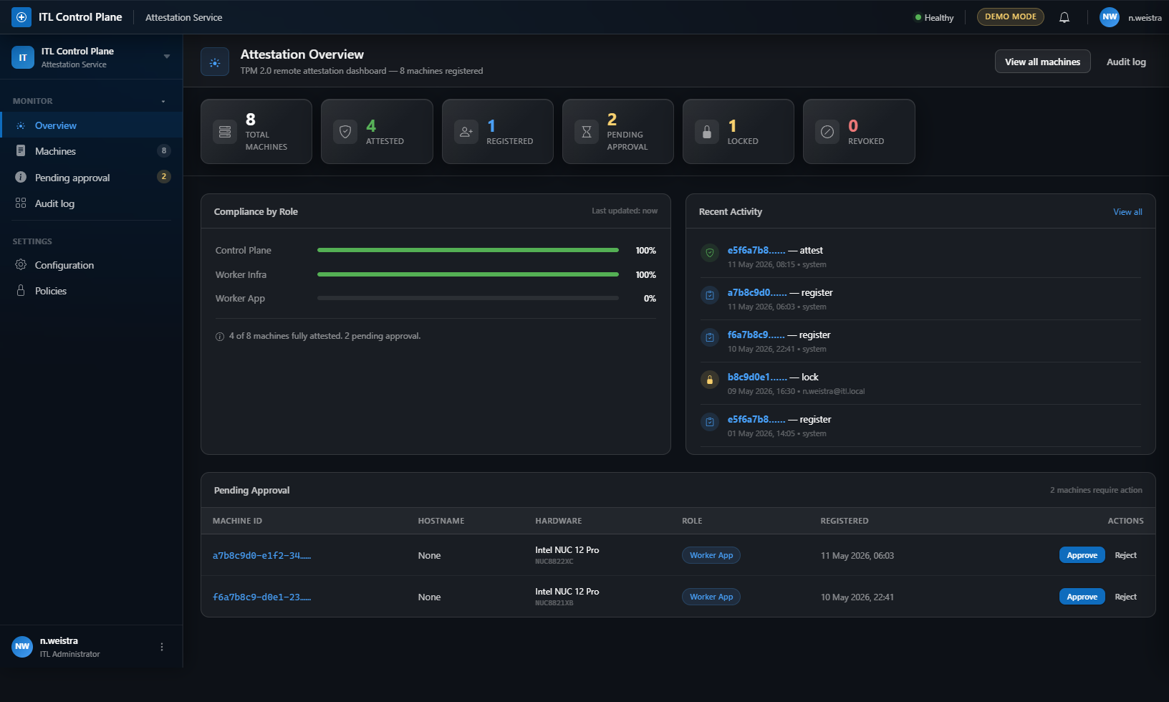Click the Machines sidebar icon
Screen dimensions: 1169x702
21,151
